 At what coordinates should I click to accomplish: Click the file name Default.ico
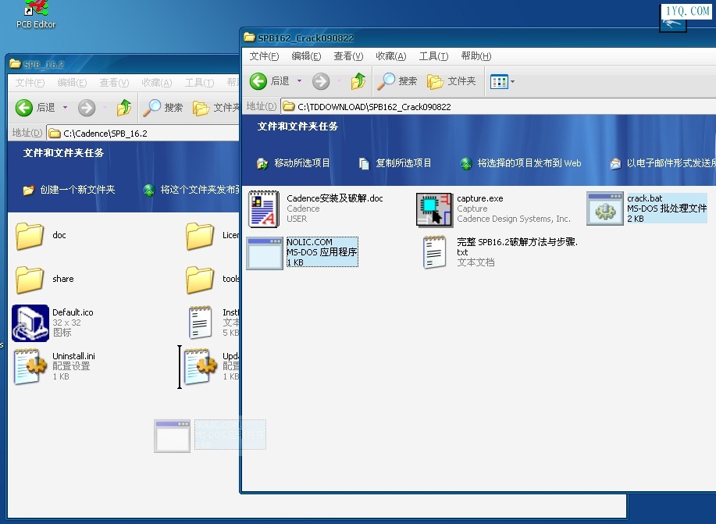tap(73, 312)
